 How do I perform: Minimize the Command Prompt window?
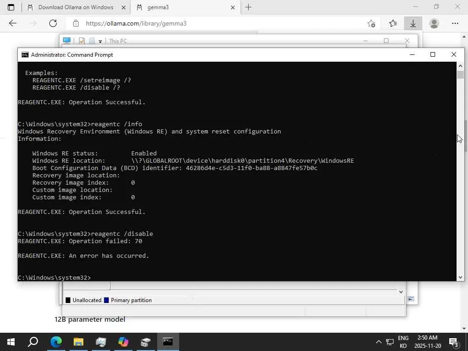412,54
